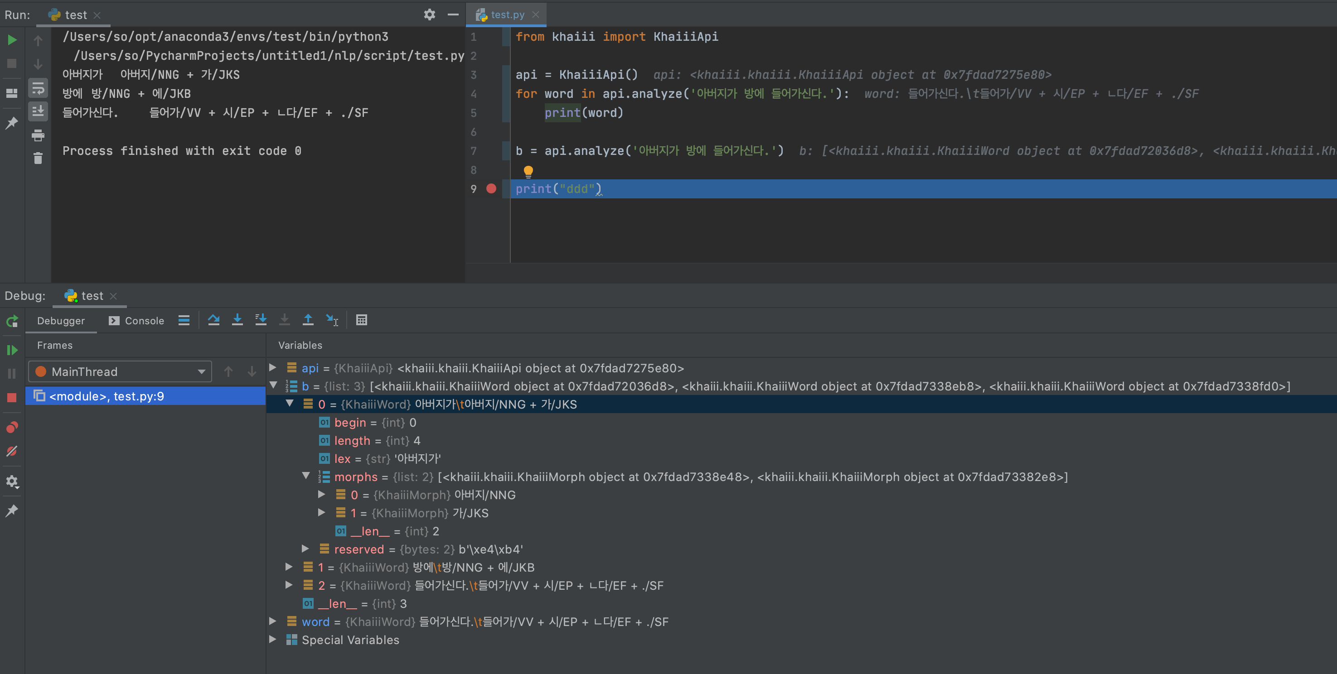The image size is (1337, 674).
Task: Expand the api variable node
Action: [273, 367]
